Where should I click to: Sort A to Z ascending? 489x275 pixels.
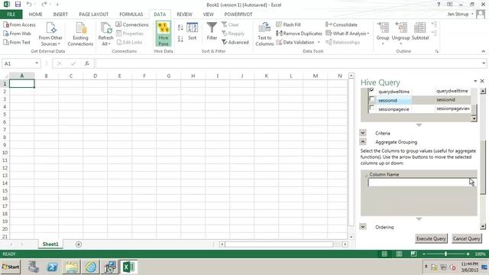180,27
